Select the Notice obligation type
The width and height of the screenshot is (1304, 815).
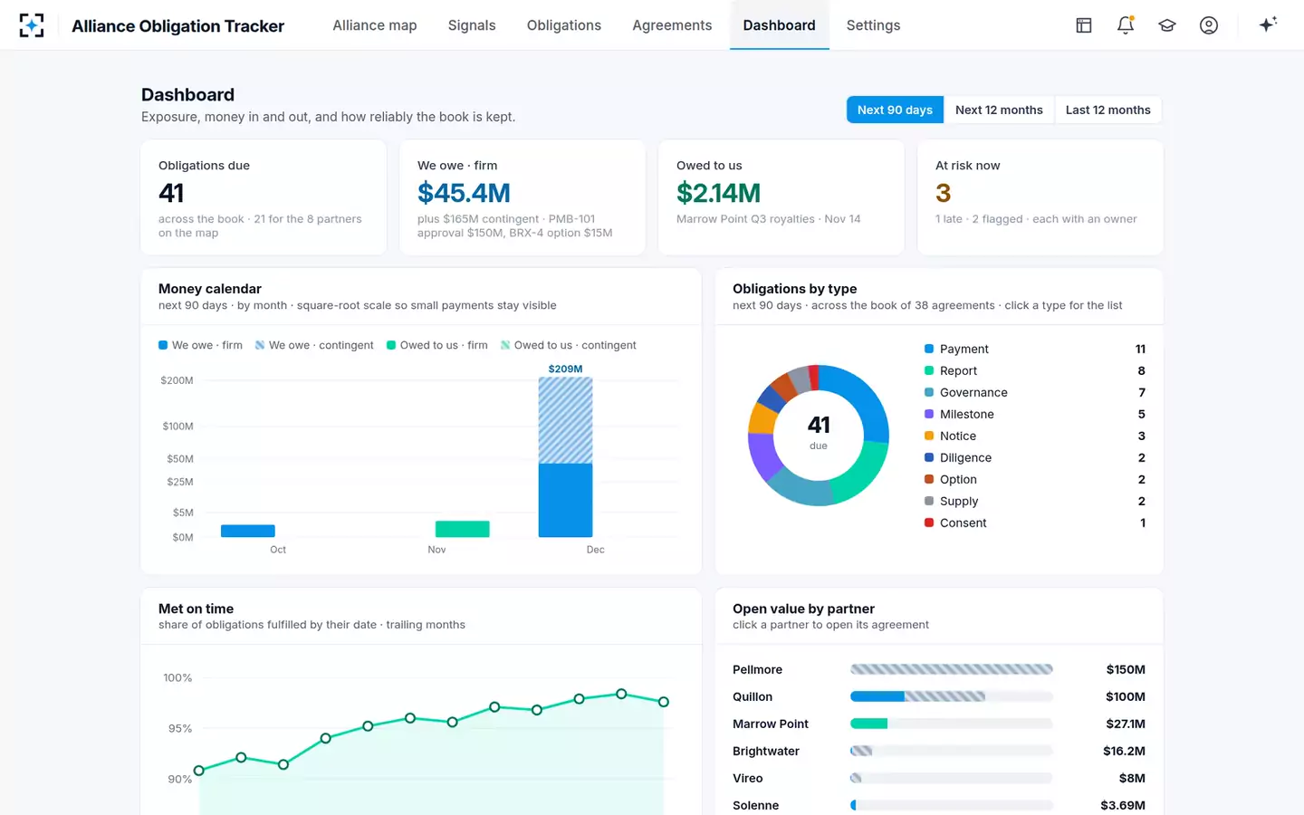pyautogui.click(x=1035, y=436)
